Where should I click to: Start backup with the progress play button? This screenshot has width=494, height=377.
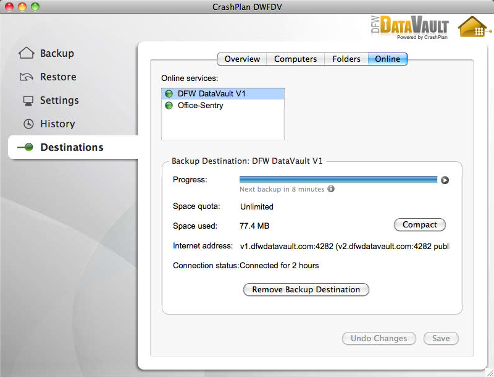pos(445,180)
